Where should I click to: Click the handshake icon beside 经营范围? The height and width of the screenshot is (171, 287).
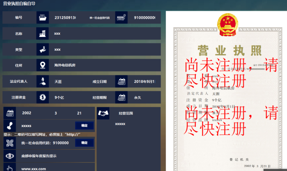[x=103, y=113]
